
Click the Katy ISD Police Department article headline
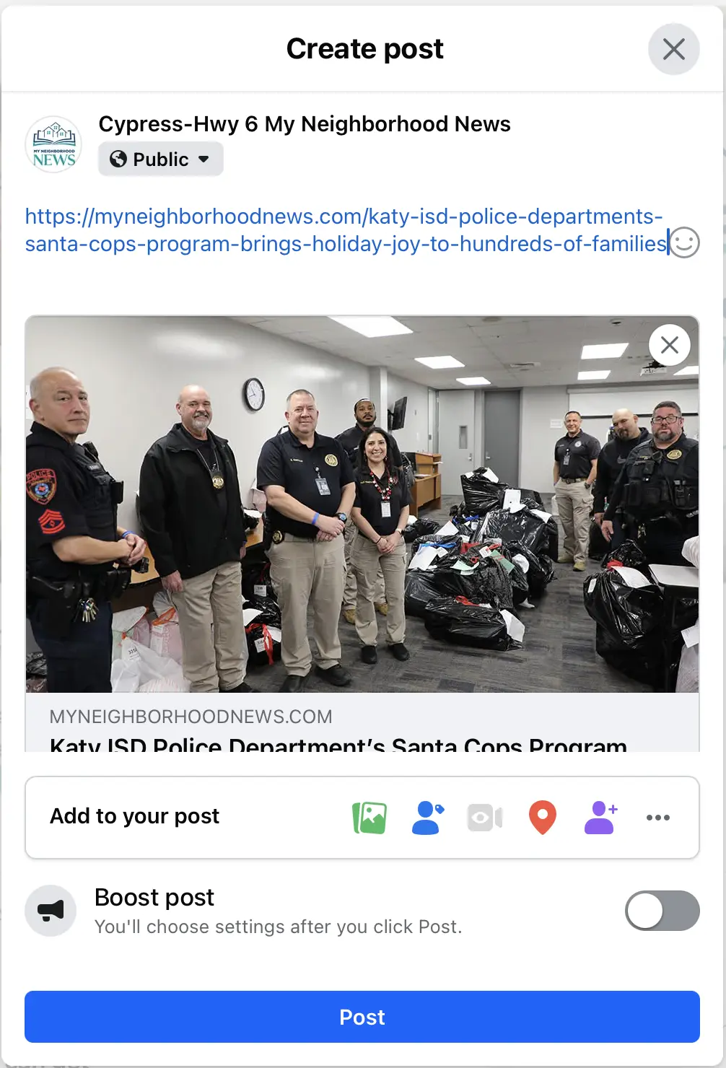(x=338, y=745)
